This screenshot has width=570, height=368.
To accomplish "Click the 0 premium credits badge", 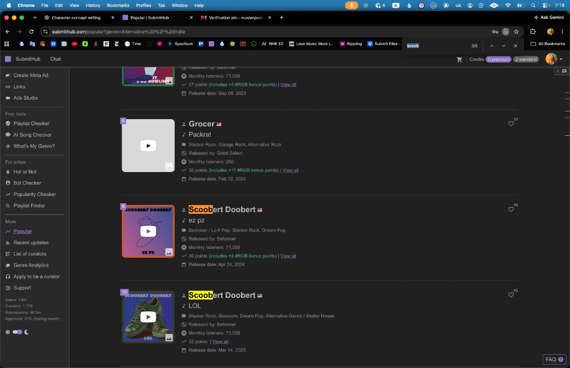I will point(498,59).
